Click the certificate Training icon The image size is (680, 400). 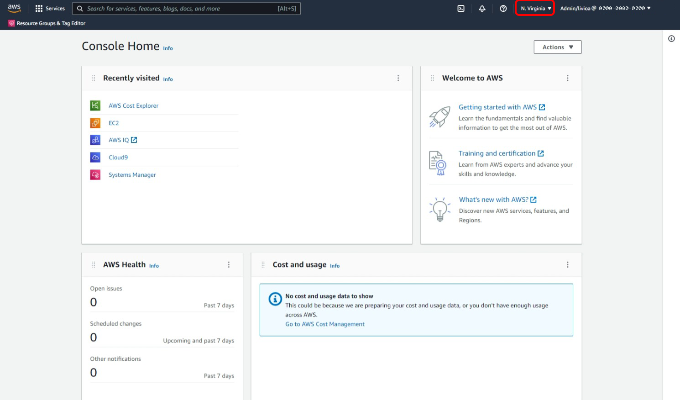pos(438,163)
